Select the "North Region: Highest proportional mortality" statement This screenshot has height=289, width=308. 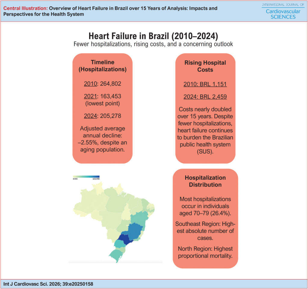[x=205, y=252]
